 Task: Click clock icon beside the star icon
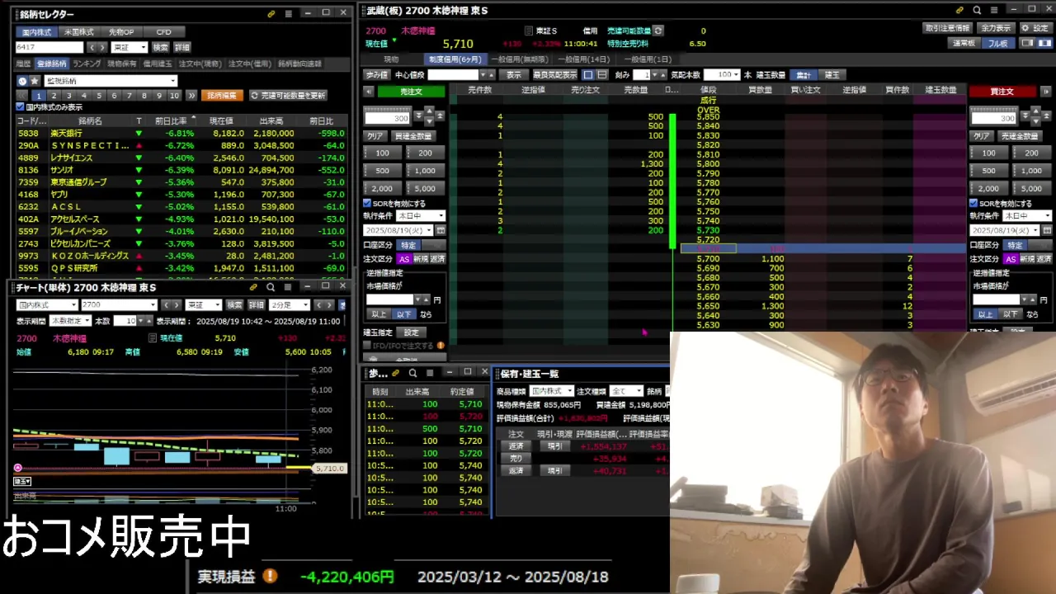22,81
